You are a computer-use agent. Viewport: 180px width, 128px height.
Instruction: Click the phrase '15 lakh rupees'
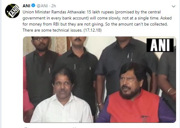click(x=100, y=12)
